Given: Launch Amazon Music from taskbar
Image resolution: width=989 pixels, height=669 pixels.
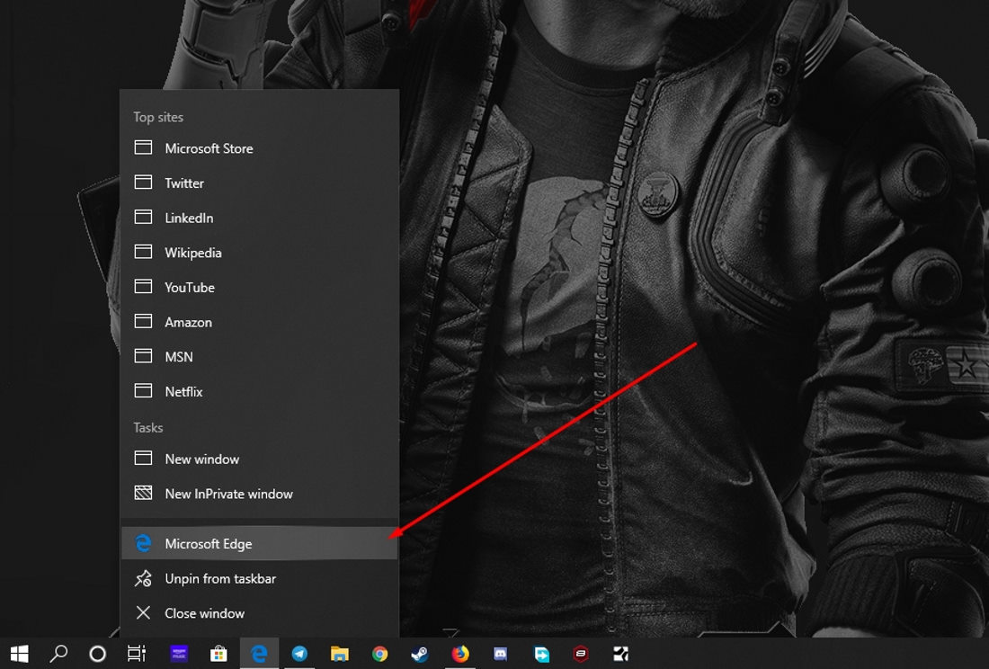Looking at the screenshot, I should click(x=179, y=653).
